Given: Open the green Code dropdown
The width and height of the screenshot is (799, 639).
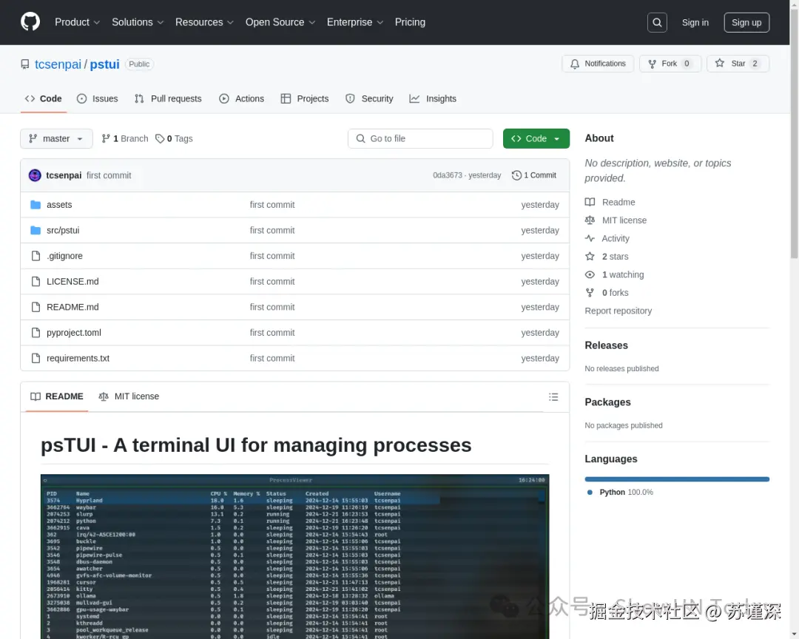Looking at the screenshot, I should 536,138.
